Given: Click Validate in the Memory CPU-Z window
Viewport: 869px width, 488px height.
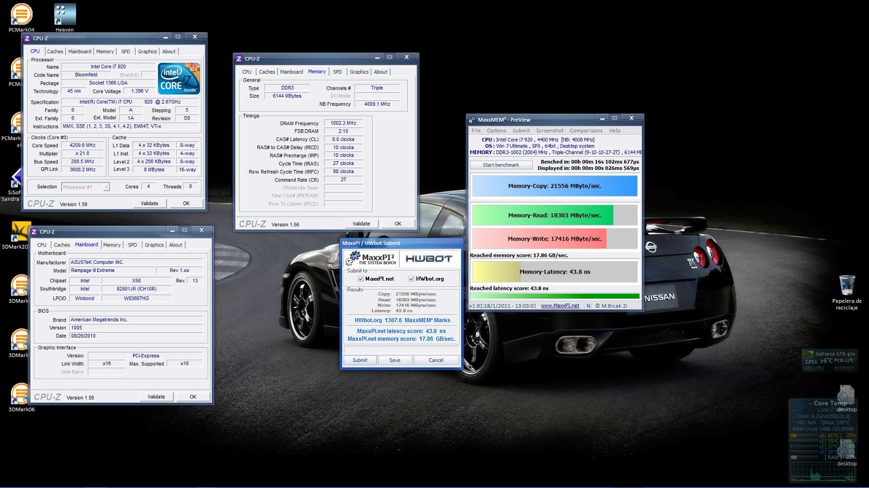Looking at the screenshot, I should pos(361,224).
